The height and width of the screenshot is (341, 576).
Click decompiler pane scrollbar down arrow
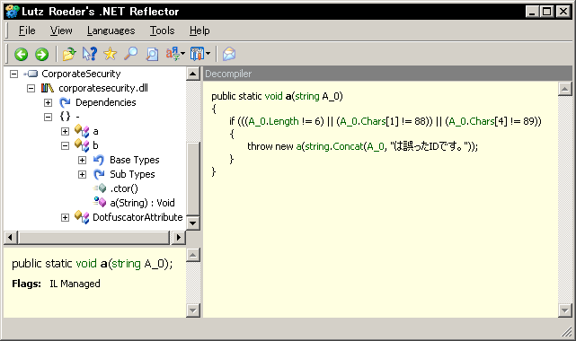pyautogui.click(x=564, y=310)
